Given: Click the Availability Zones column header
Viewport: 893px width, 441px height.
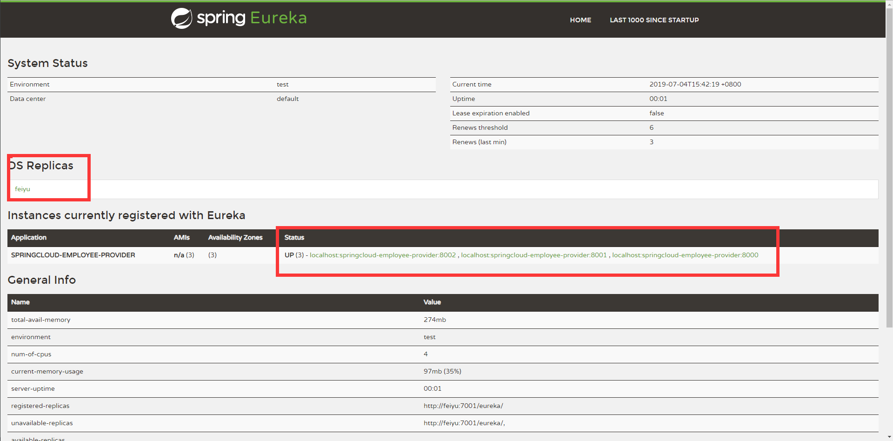Looking at the screenshot, I should pos(235,237).
